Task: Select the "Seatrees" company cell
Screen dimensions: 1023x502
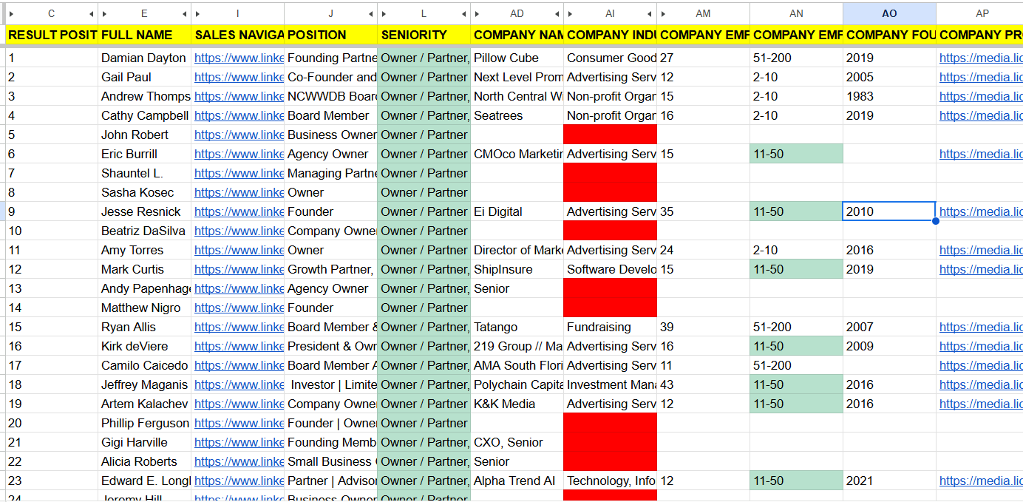Action: point(517,115)
